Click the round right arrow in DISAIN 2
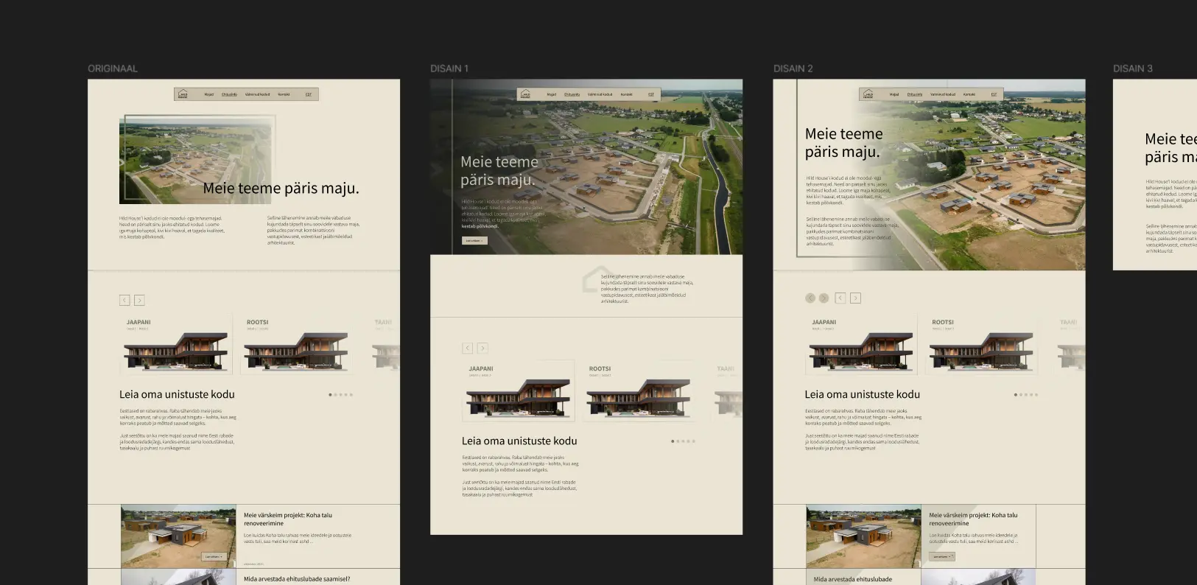The width and height of the screenshot is (1197, 585). [824, 298]
